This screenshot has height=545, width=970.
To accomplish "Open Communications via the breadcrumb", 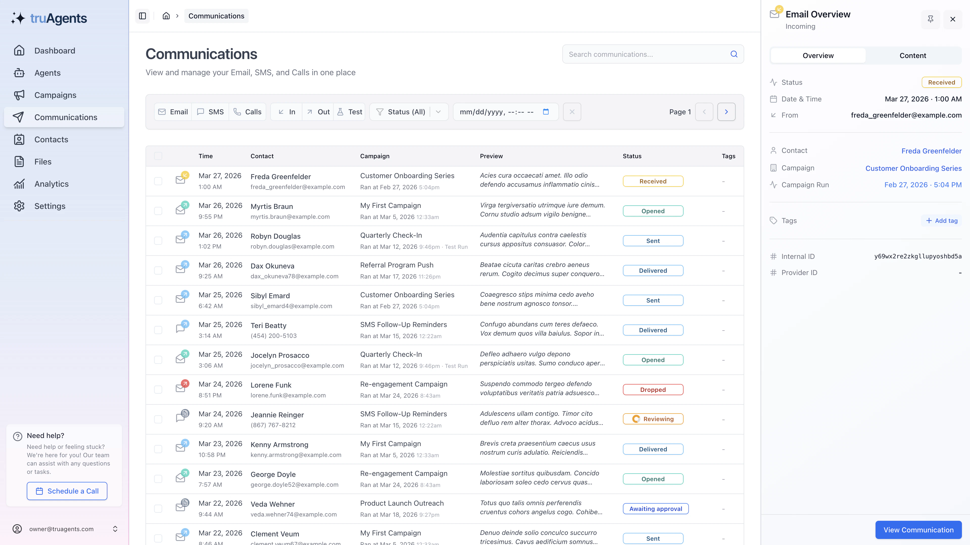I will point(216,16).
